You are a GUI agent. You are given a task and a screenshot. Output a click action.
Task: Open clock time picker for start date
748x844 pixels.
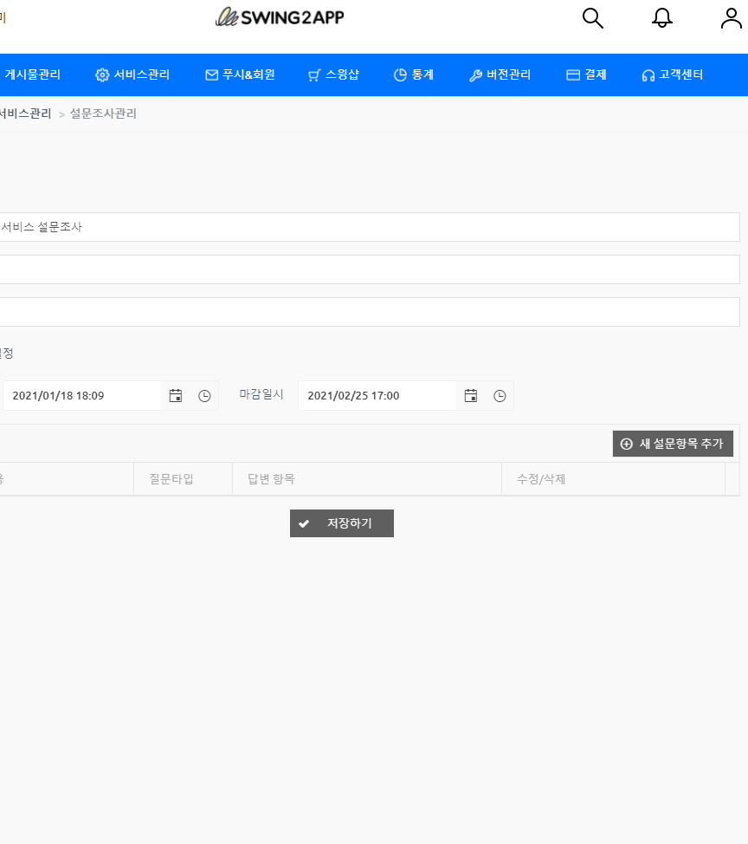[x=204, y=396]
